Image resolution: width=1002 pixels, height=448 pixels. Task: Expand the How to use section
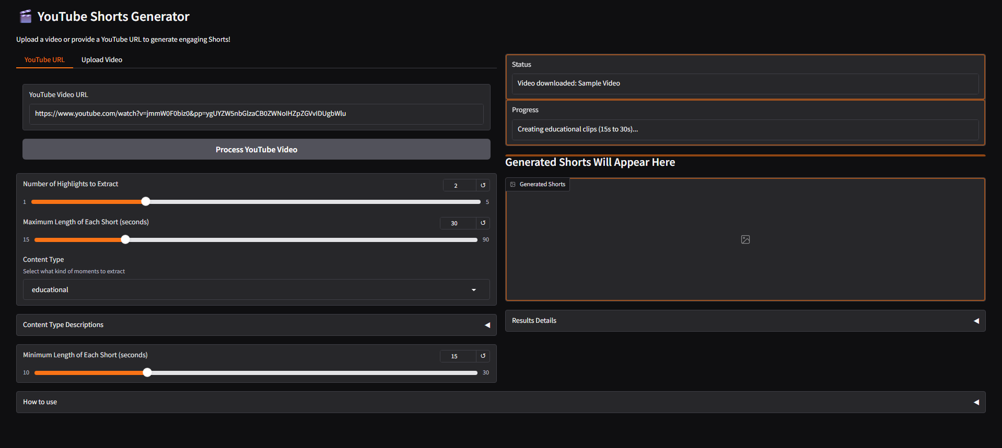[x=501, y=402]
